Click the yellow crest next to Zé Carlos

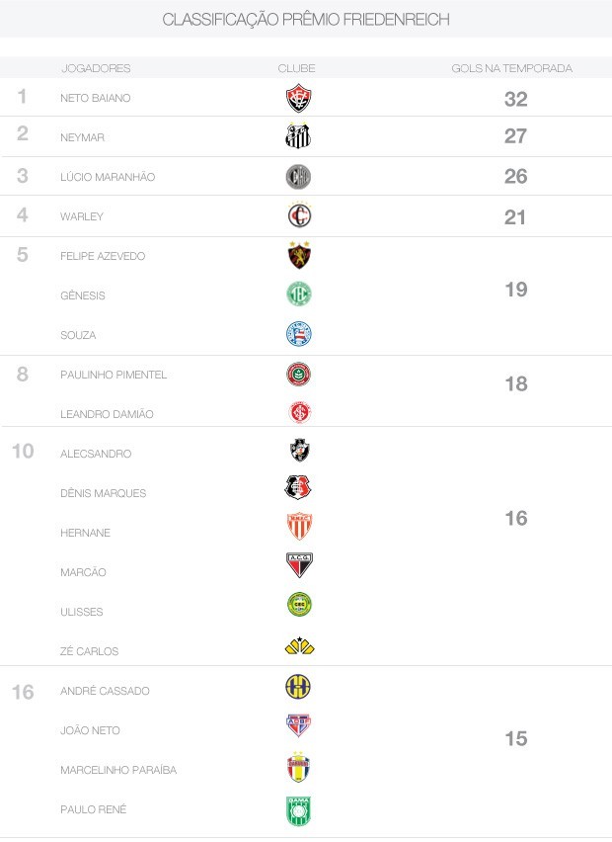click(299, 647)
